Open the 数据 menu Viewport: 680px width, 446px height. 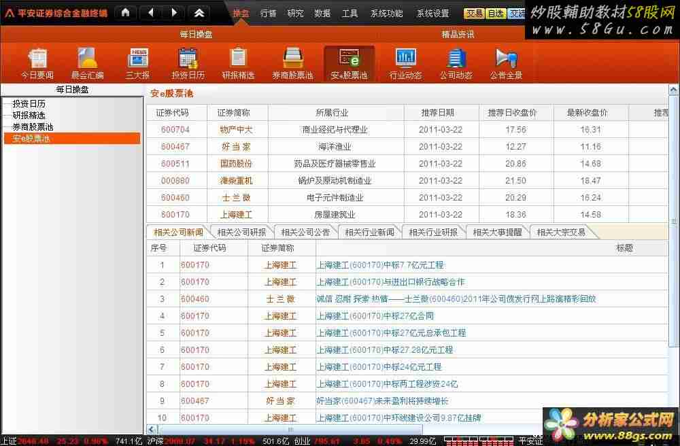(x=322, y=14)
